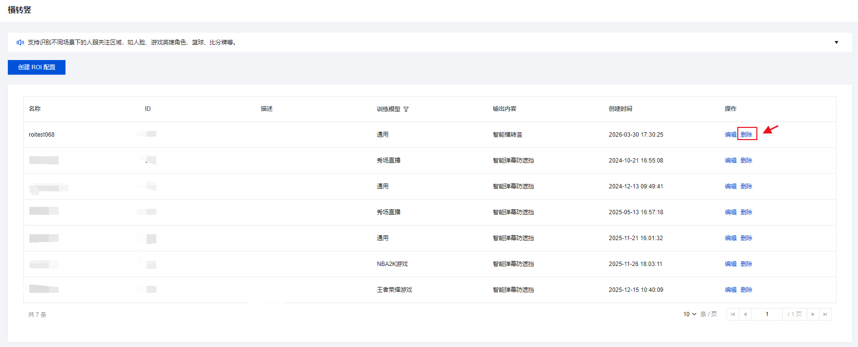This screenshot has height=347, width=858.
Task: Click the 创建 ROI 配置 button
Action: point(37,67)
